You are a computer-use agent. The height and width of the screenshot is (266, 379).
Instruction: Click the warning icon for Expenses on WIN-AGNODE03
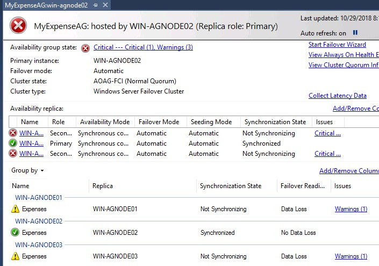point(15,256)
